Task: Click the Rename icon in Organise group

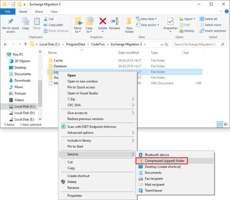Action: [115, 21]
